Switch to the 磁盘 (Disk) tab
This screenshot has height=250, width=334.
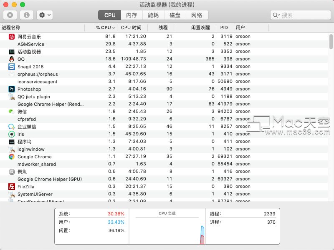click(175, 15)
